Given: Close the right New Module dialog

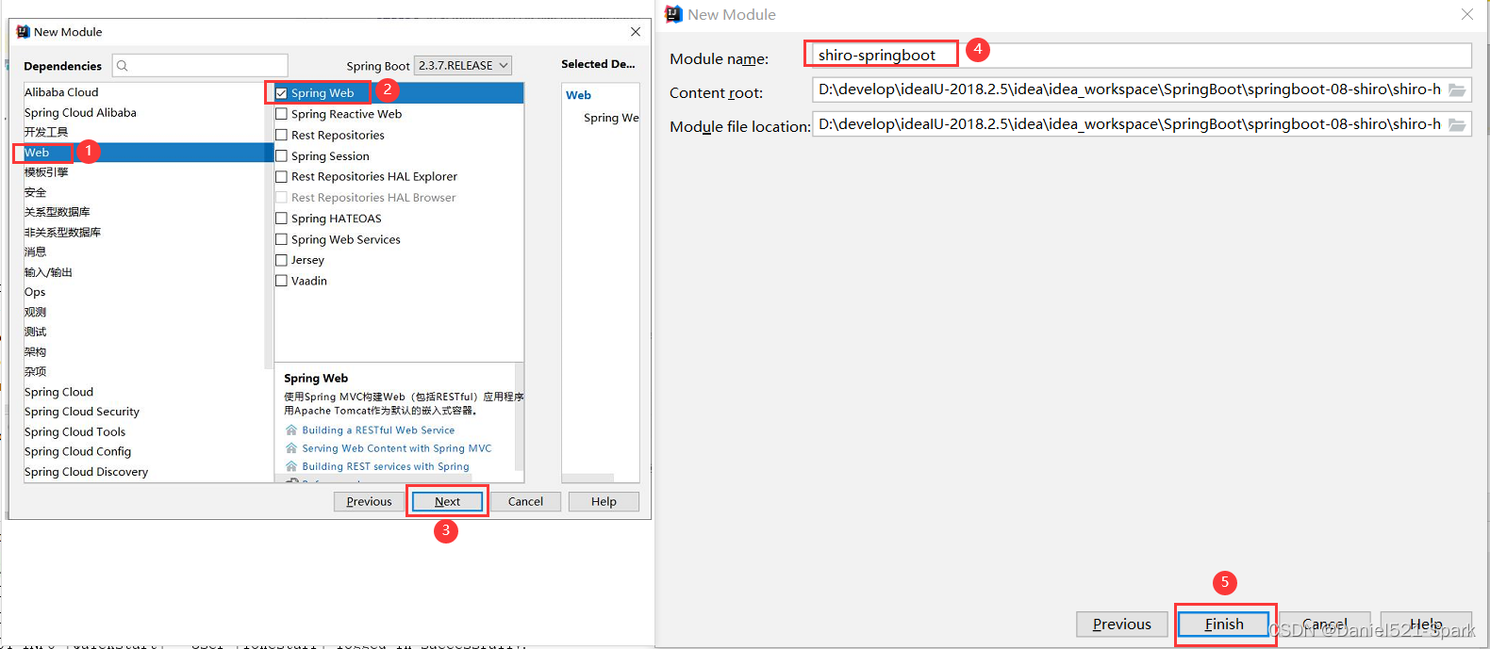Looking at the screenshot, I should coord(1467,14).
